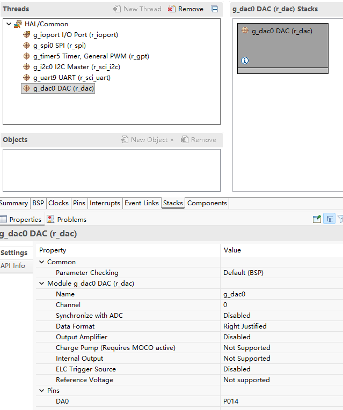Toggle the filter properties toolbar icon
This screenshot has height=410, width=343.
click(x=340, y=219)
